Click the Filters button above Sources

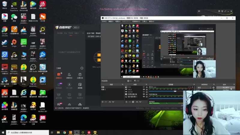point(137,81)
